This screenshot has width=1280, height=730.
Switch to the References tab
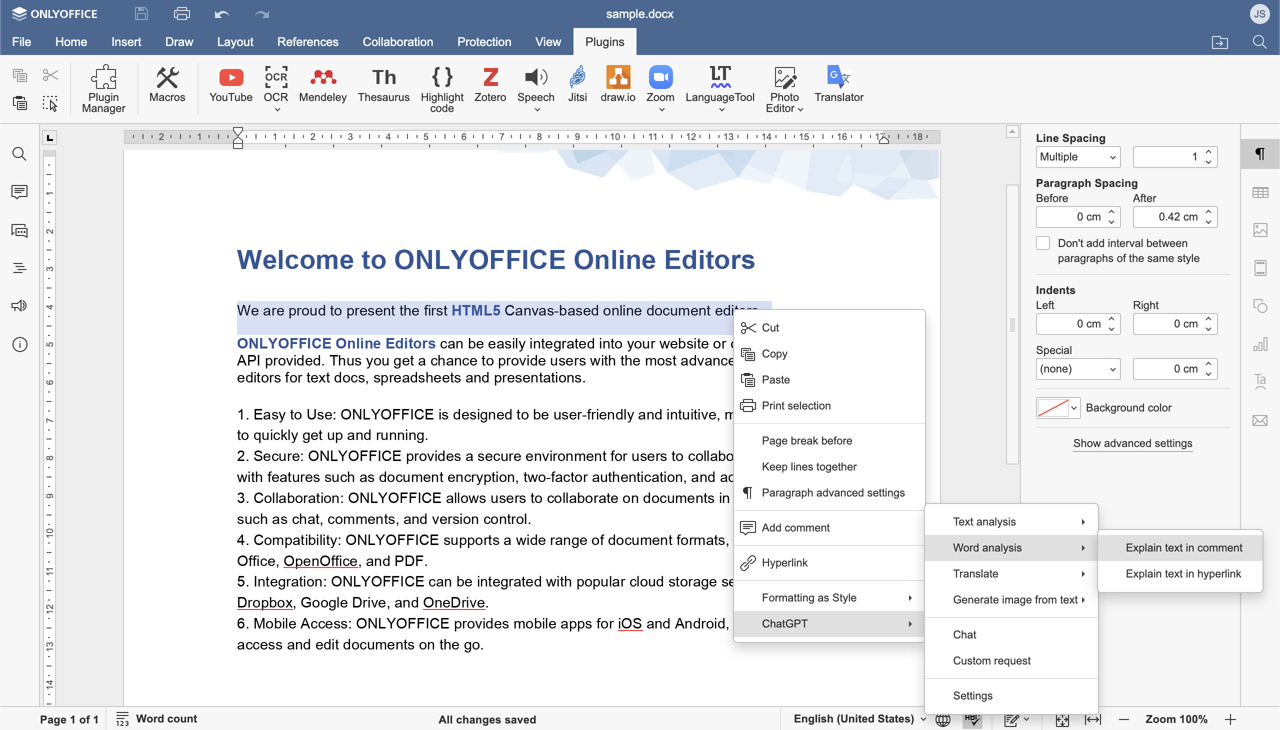(x=307, y=41)
